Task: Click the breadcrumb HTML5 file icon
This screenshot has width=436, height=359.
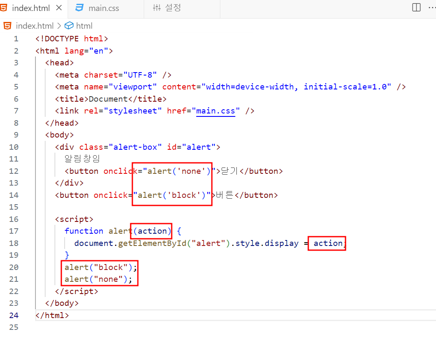Action: [8, 26]
